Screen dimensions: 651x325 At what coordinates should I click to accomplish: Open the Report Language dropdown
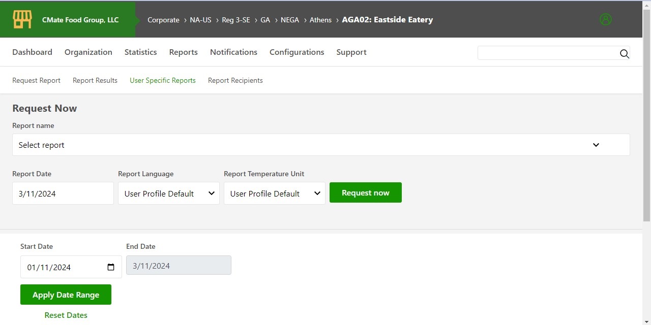(168, 193)
